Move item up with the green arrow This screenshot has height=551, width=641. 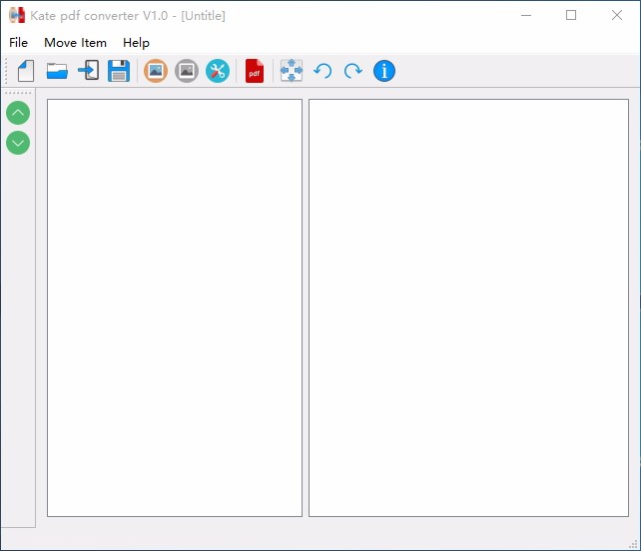tap(18, 113)
